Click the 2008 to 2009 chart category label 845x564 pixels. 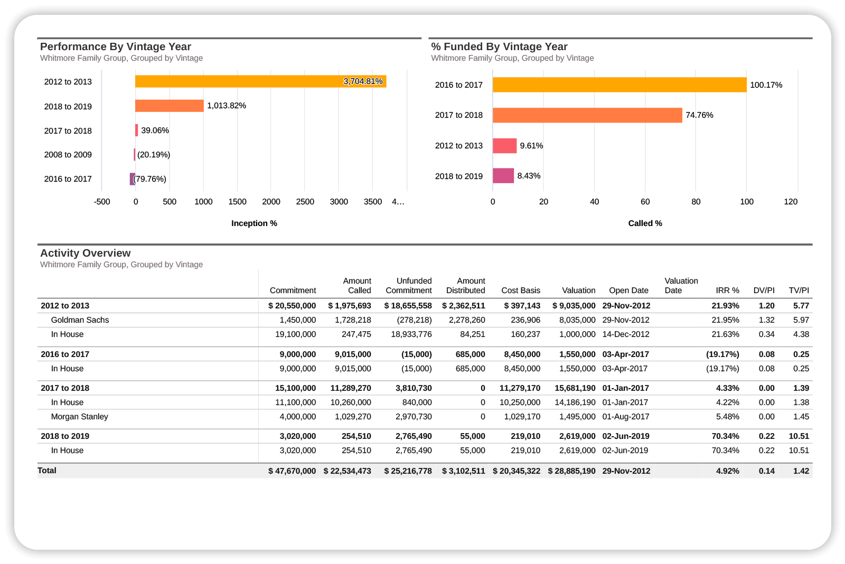(x=68, y=155)
